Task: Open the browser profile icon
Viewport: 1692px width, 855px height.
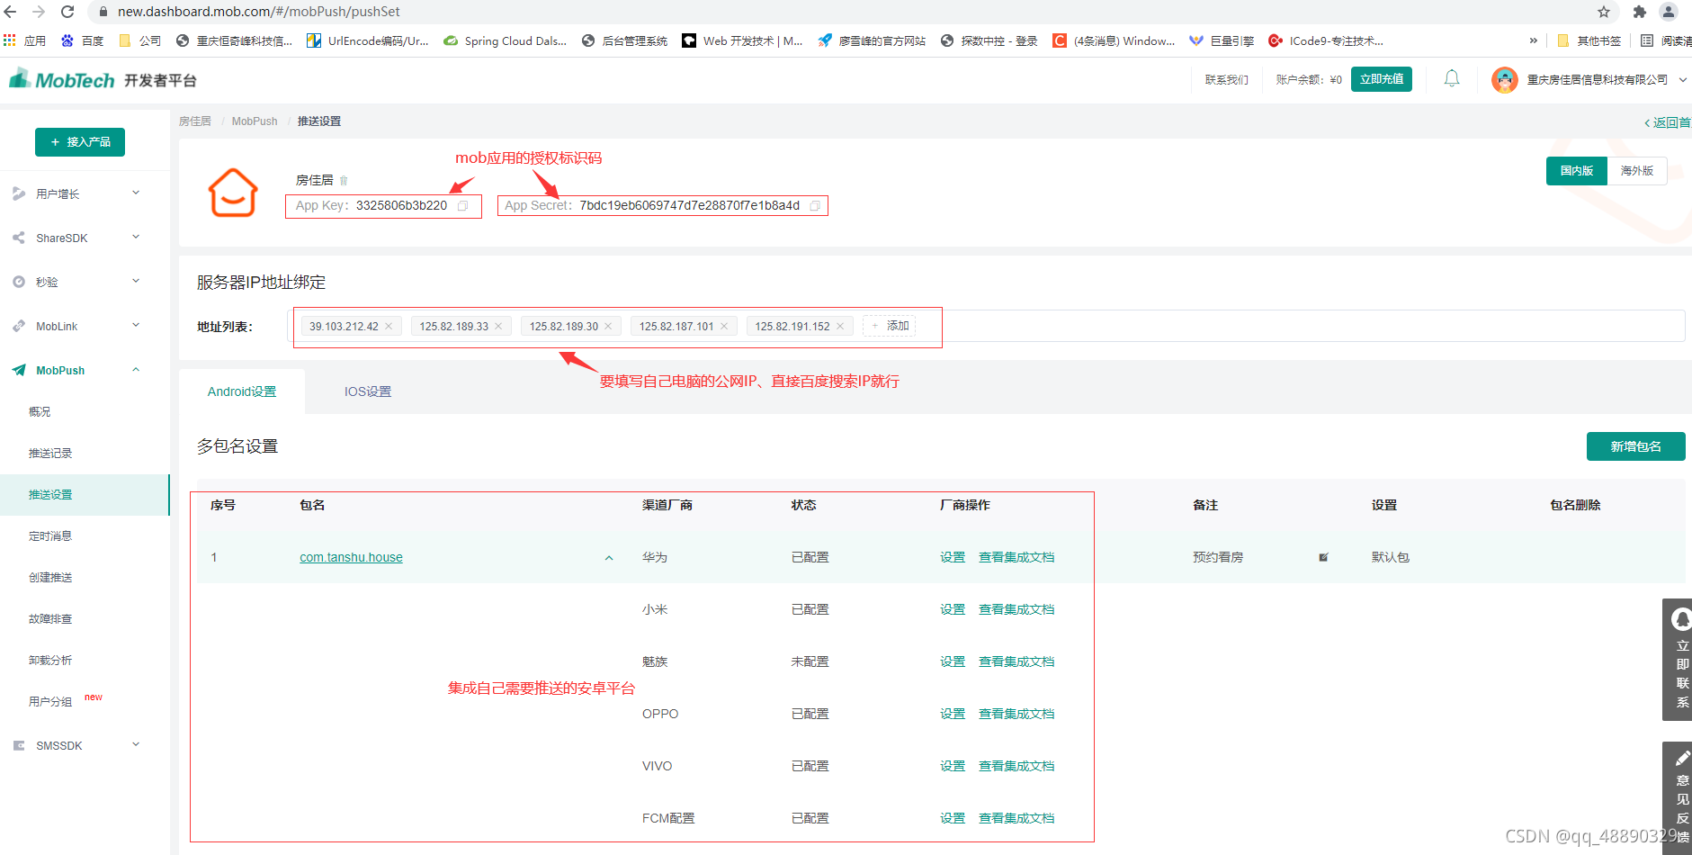Action: (x=1669, y=12)
